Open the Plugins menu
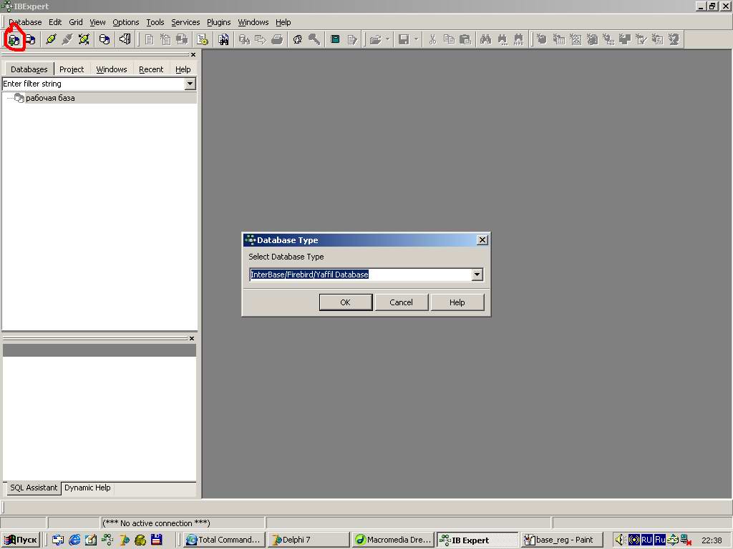The image size is (733, 549). [x=219, y=22]
